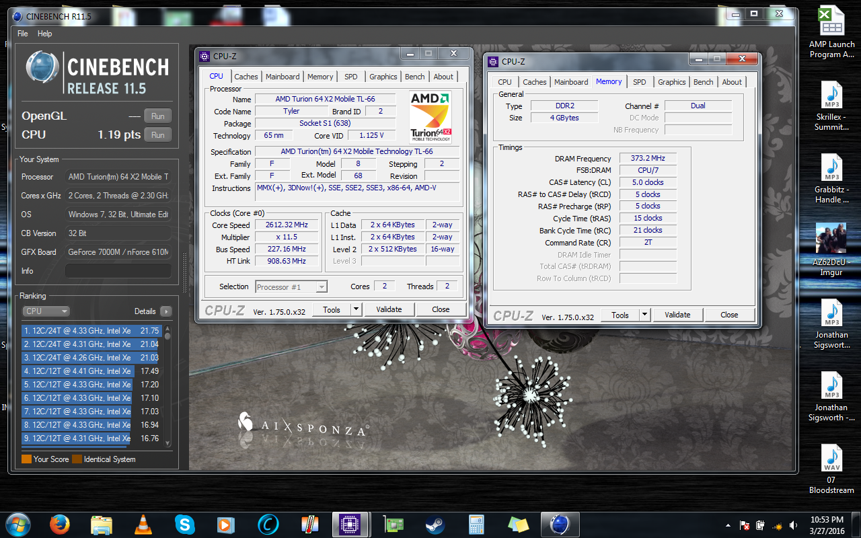Switch to Graphics tab in right CPU-Z window
This screenshot has width=861, height=538.
click(x=672, y=82)
